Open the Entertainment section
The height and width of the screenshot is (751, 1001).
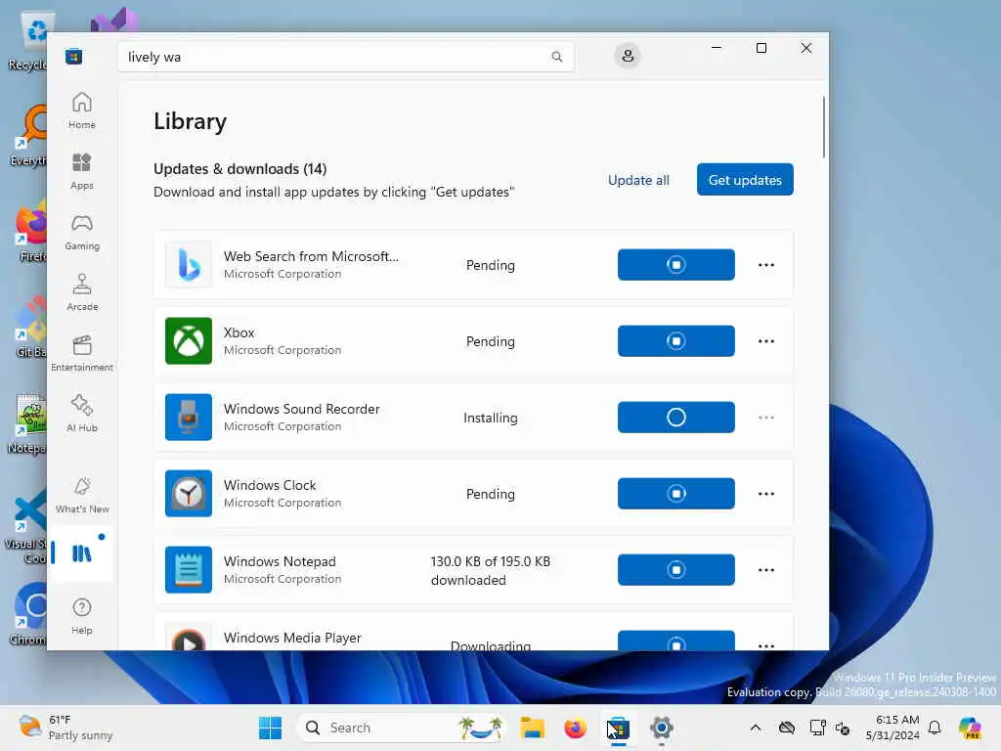click(x=82, y=353)
